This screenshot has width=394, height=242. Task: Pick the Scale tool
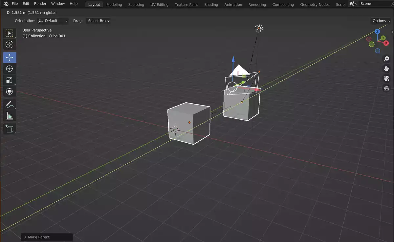(x=10, y=80)
